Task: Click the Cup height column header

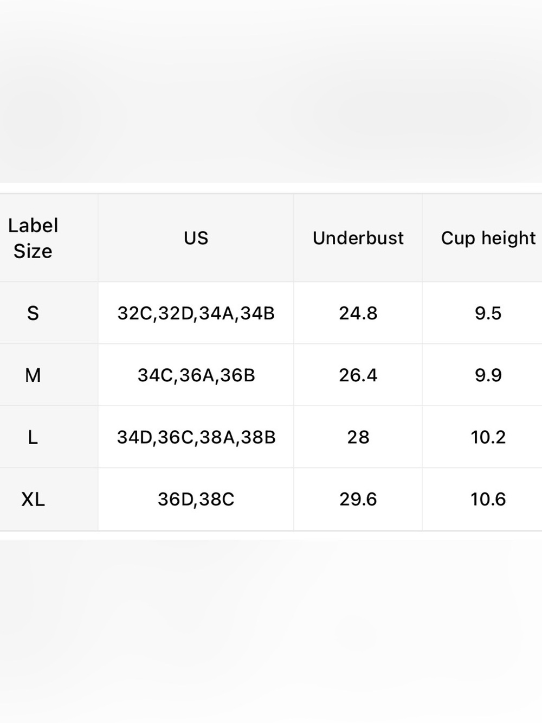Action: pyautogui.click(x=482, y=238)
